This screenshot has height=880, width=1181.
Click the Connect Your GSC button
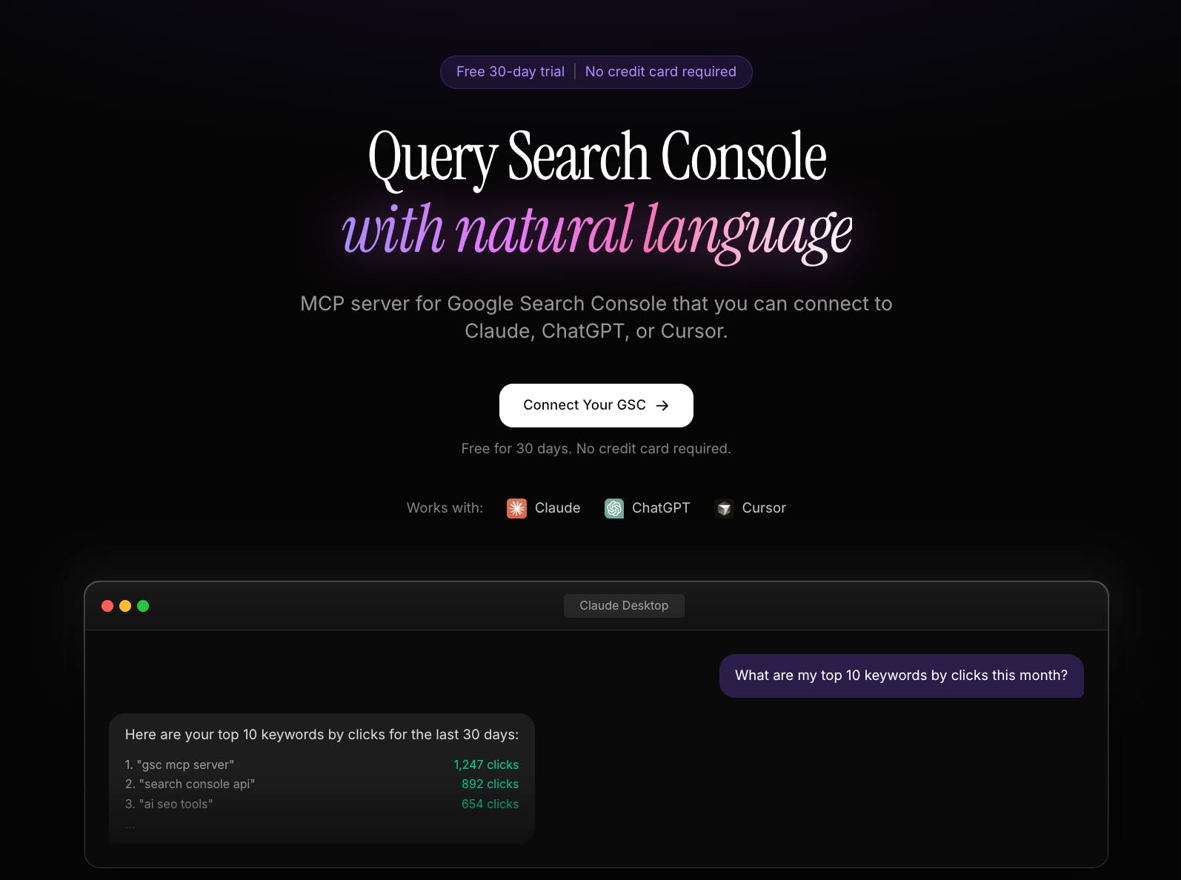point(596,405)
